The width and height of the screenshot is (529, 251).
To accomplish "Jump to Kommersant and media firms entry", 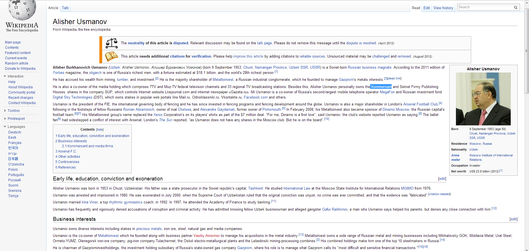I will point(87,146).
